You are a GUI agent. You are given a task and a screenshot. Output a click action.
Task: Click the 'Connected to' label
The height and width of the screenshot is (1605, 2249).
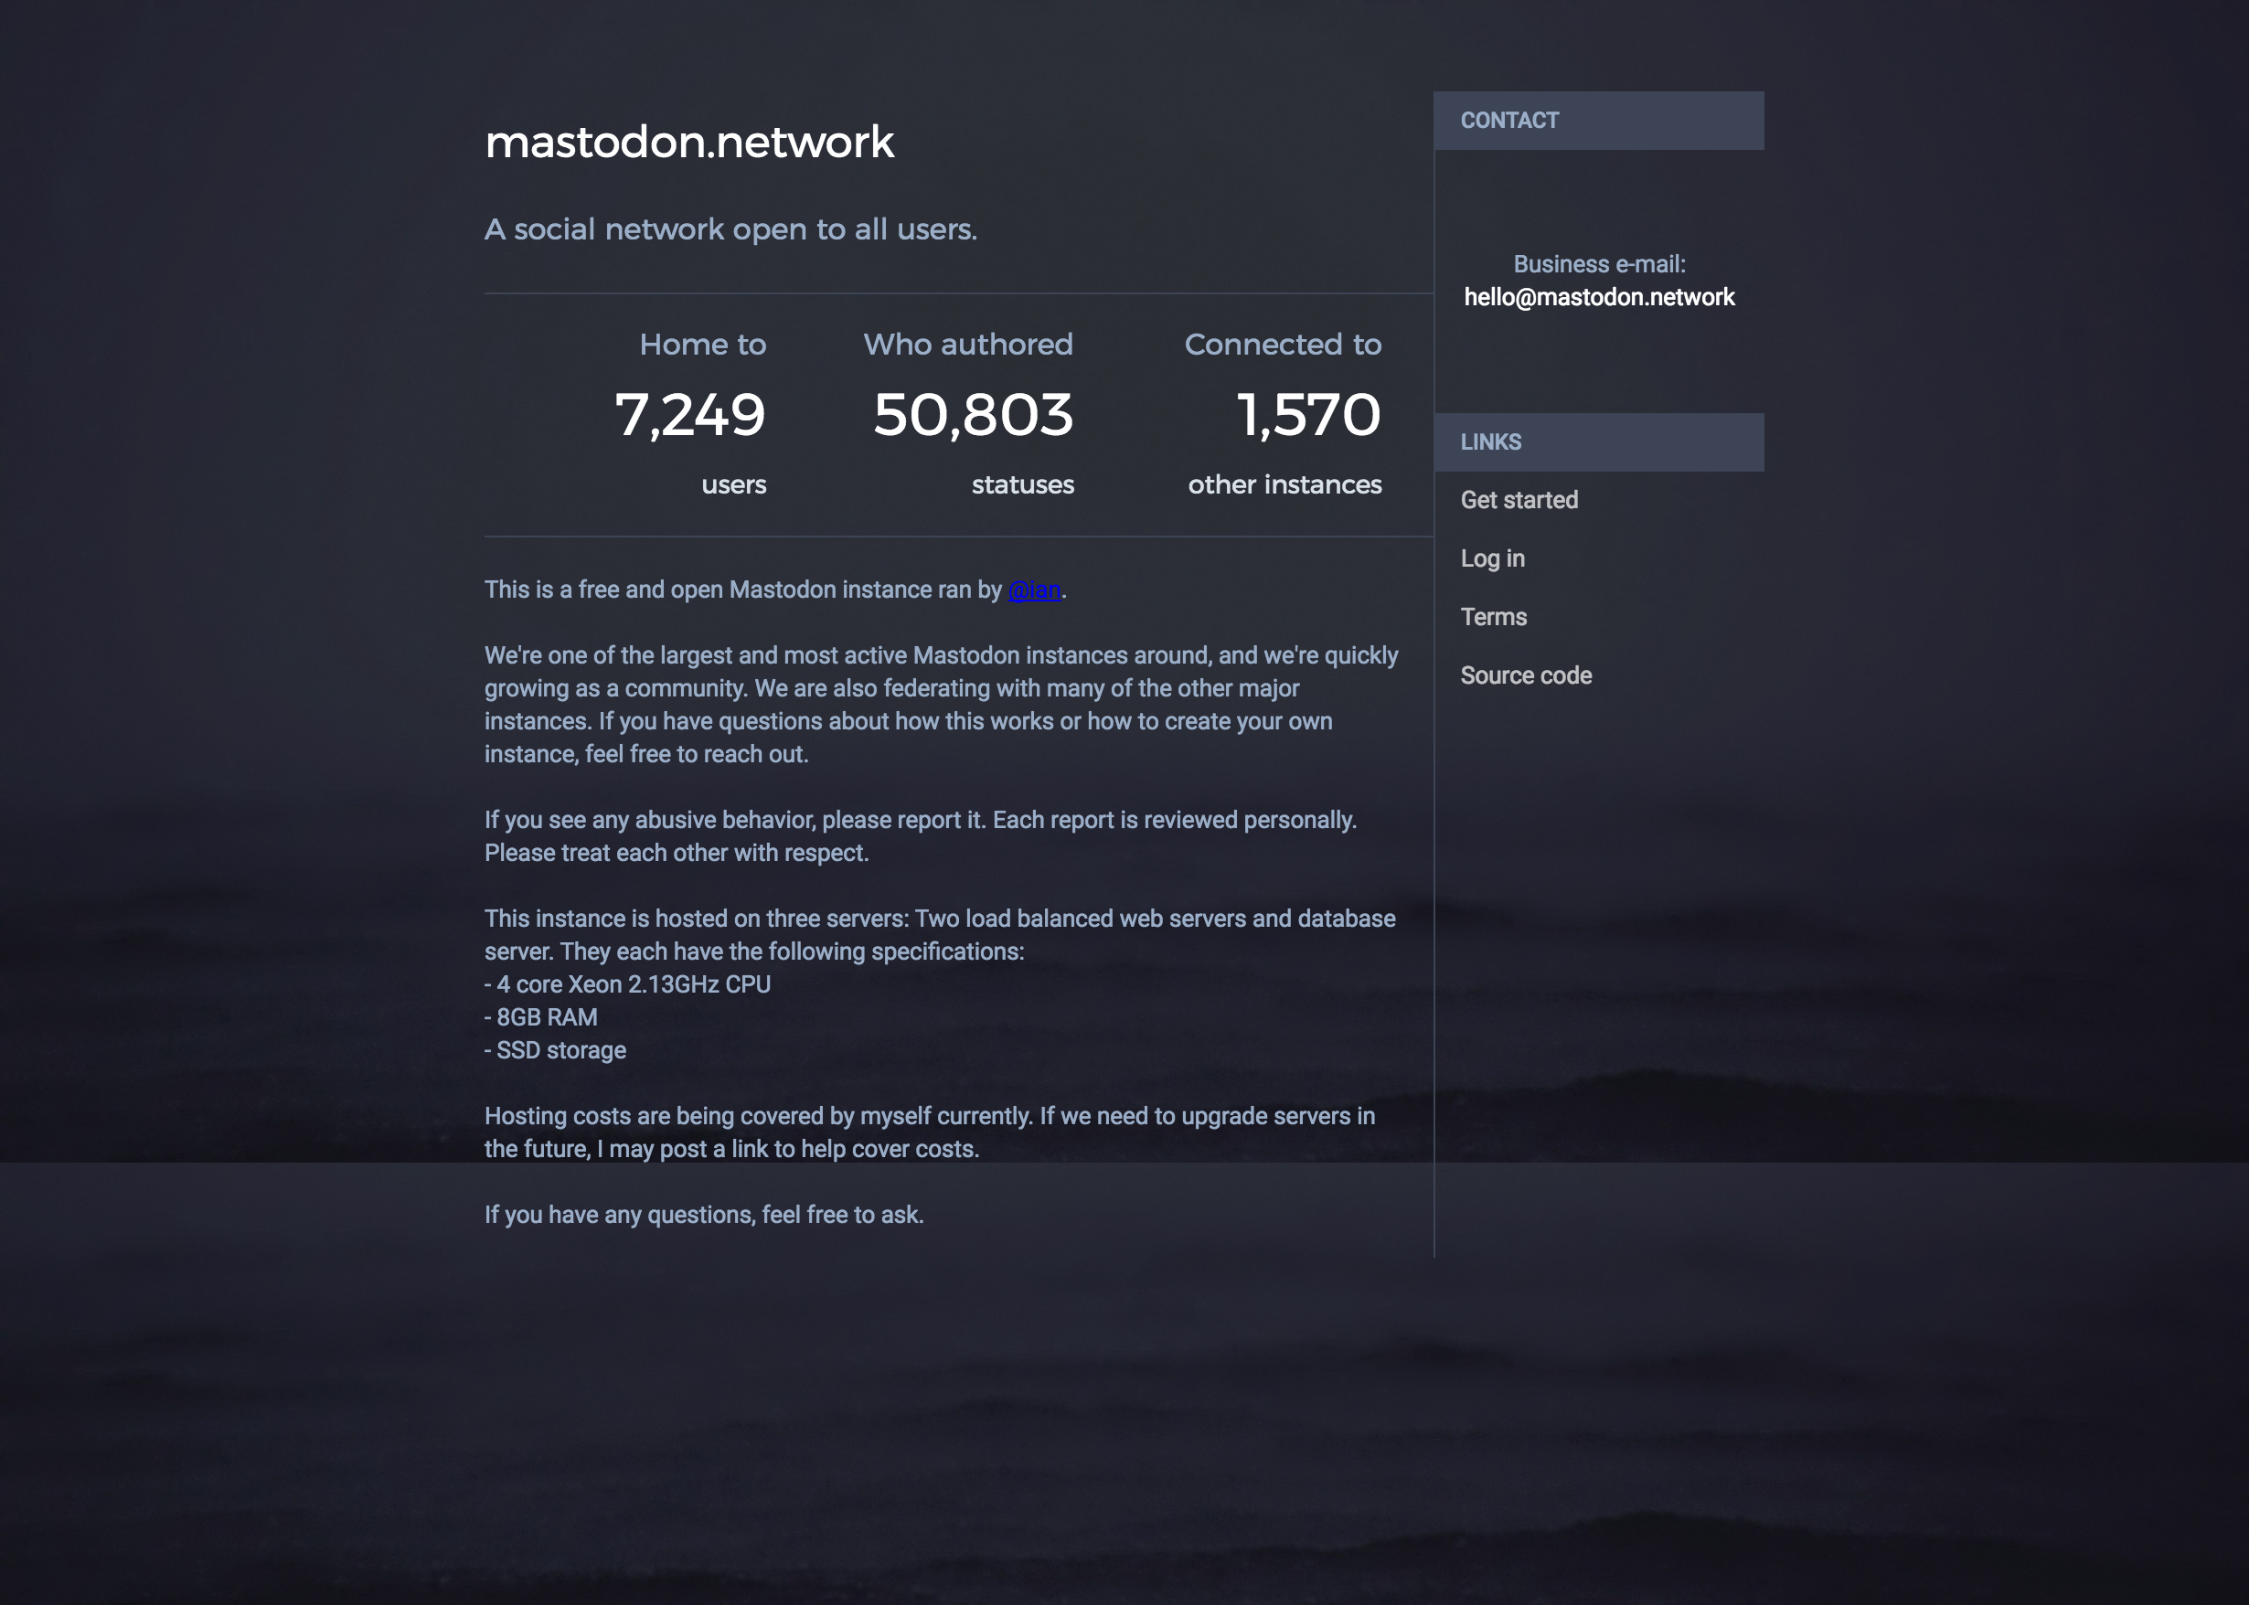pos(1284,345)
